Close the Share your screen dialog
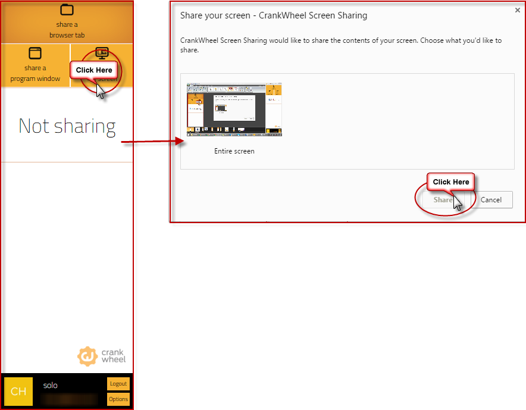 pos(517,10)
